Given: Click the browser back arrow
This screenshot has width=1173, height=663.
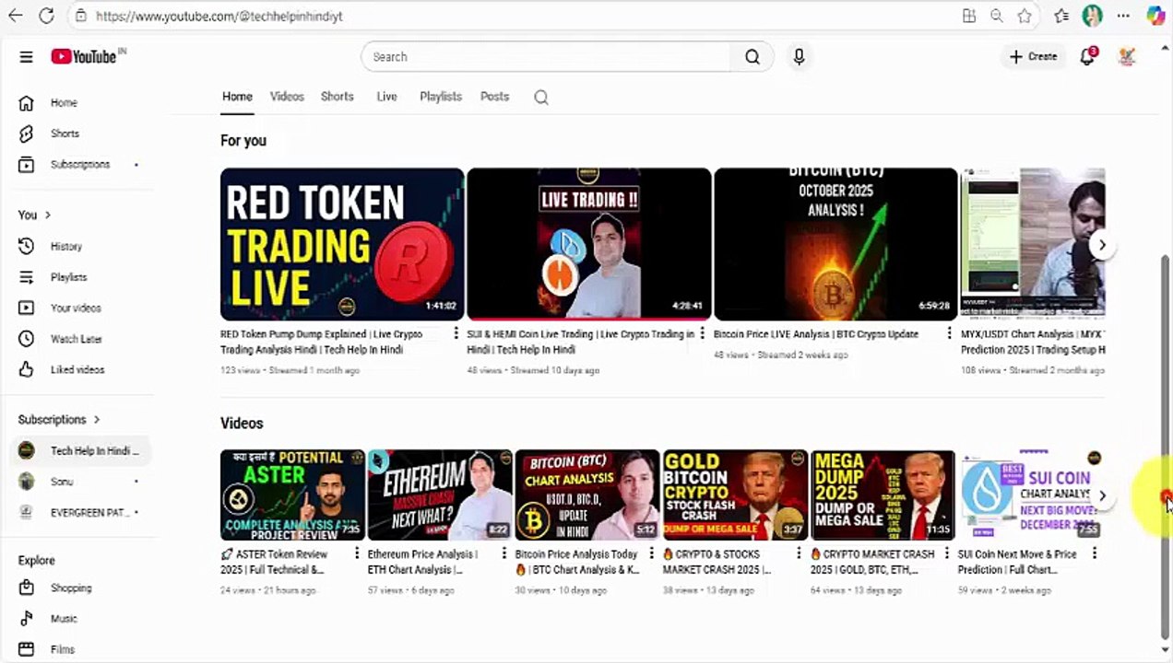Looking at the screenshot, I should click(x=15, y=16).
